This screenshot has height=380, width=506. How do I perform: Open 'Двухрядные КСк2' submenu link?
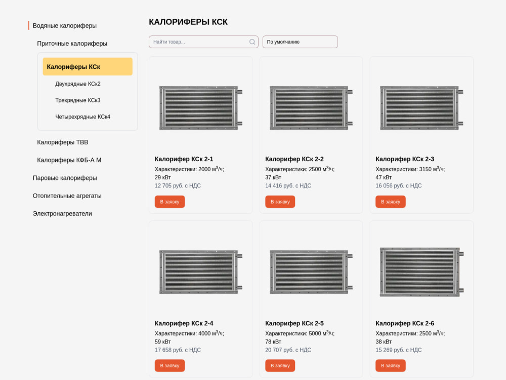point(78,84)
